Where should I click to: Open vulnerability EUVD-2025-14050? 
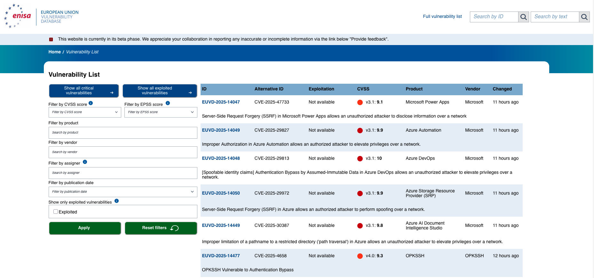pos(221,193)
